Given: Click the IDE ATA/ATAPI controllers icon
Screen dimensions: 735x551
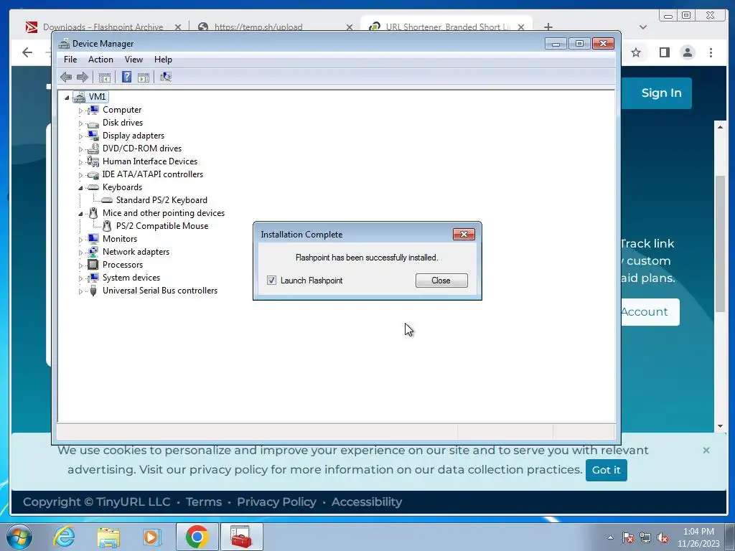Looking at the screenshot, I should pyautogui.click(x=93, y=175).
